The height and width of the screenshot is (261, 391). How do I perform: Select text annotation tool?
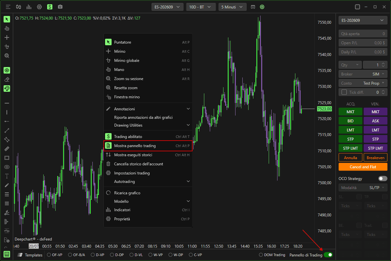pos(7,176)
